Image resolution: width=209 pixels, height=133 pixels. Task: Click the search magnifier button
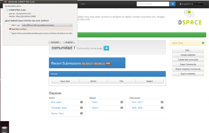click(173, 4)
